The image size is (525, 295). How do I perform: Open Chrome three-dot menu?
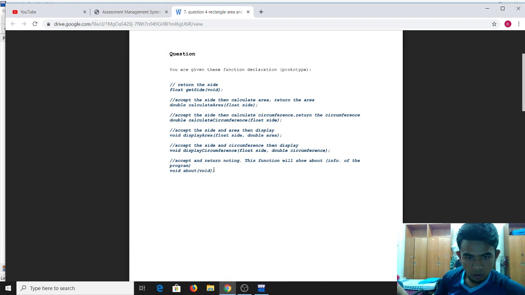point(519,24)
